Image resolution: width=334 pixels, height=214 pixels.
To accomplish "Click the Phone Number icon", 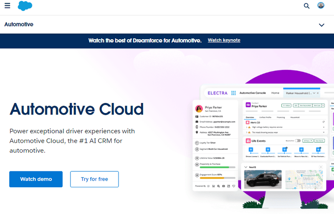I will 197,127.
